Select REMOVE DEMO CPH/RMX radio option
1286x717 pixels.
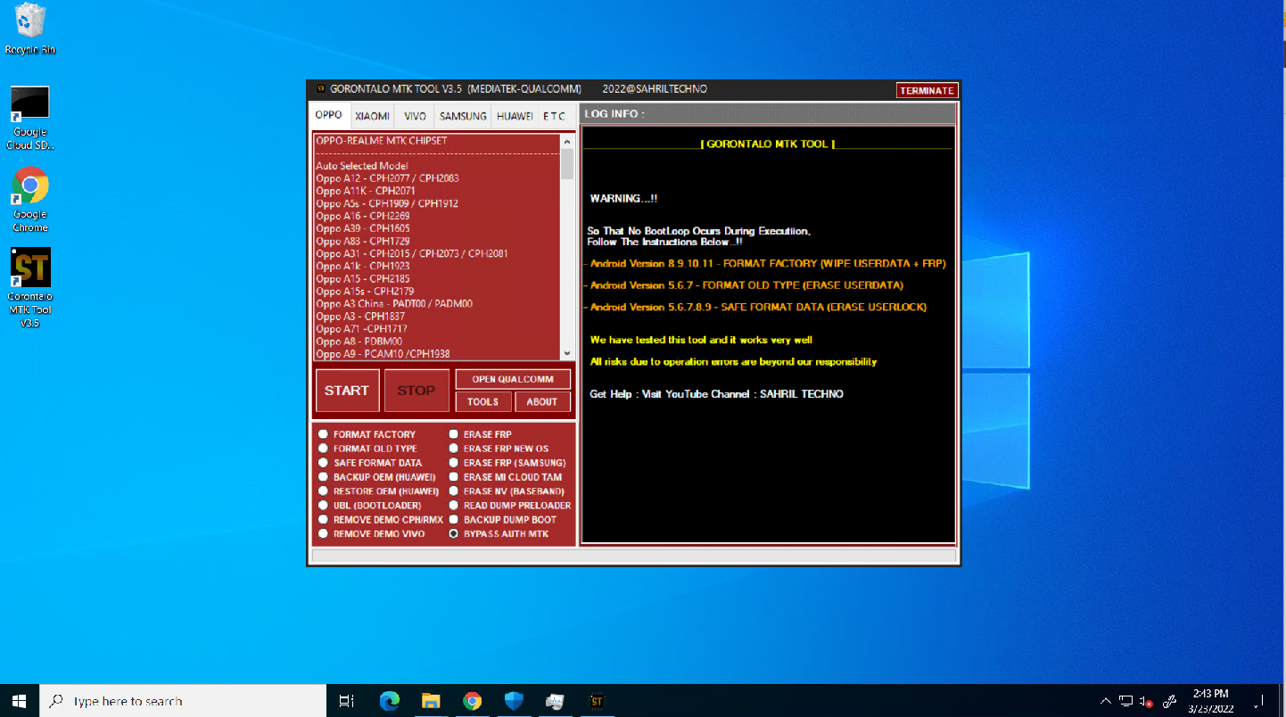click(x=380, y=520)
